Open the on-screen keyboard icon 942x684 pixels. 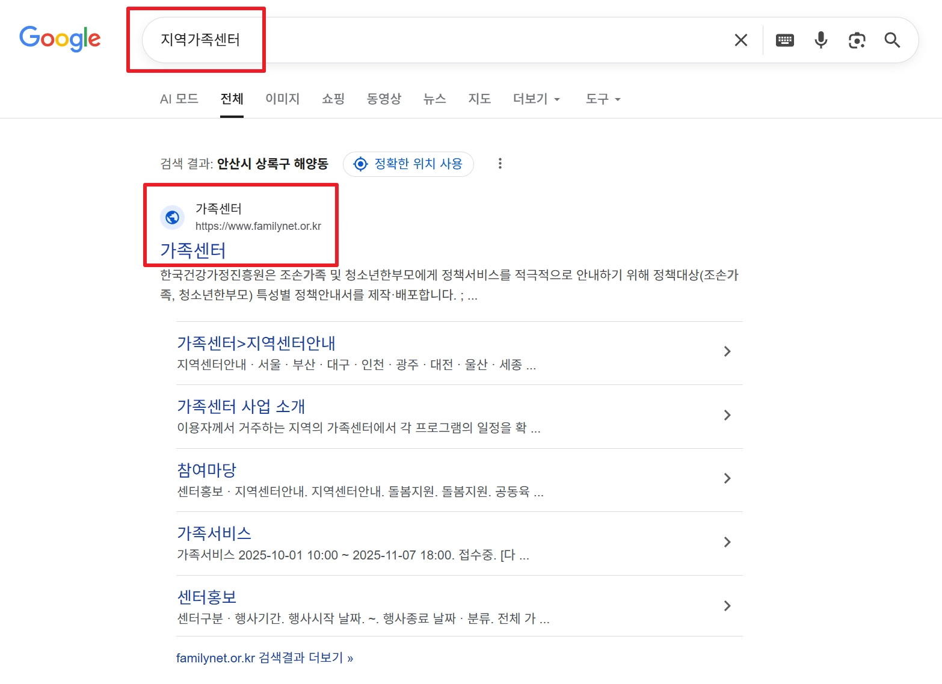[x=784, y=40]
